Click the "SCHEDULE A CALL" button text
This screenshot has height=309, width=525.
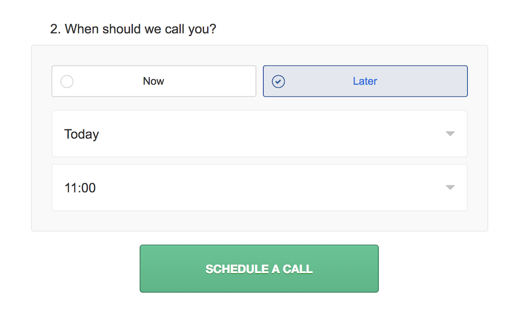pyautogui.click(x=259, y=269)
